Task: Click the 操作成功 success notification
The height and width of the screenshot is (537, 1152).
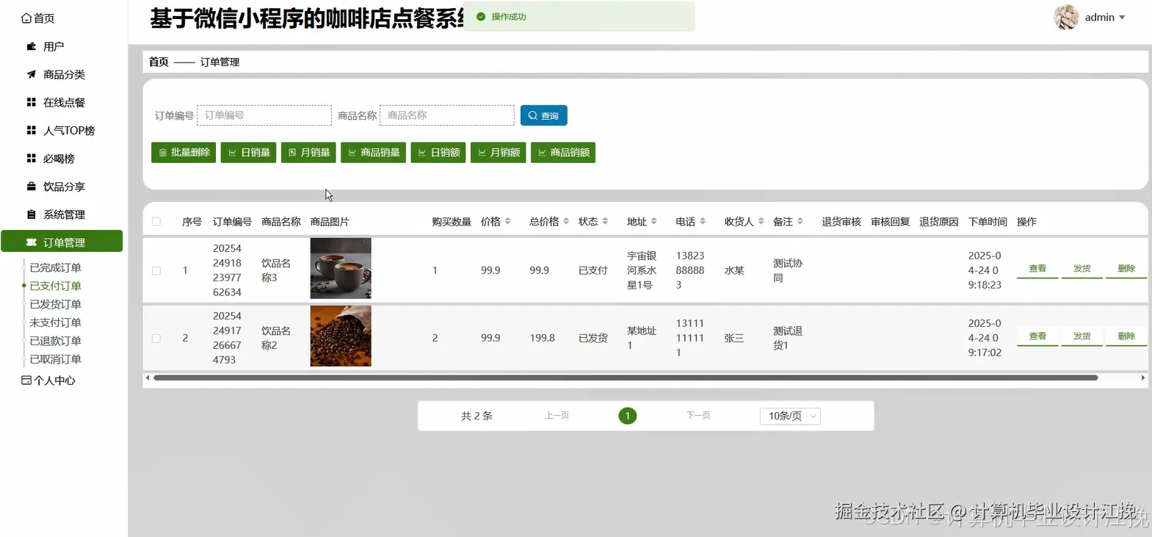Action: click(x=579, y=16)
